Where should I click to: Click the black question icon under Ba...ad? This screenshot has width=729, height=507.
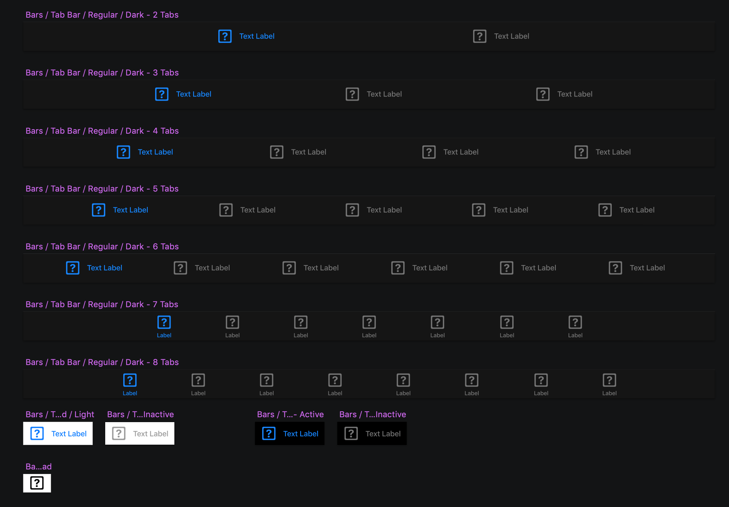(37, 483)
